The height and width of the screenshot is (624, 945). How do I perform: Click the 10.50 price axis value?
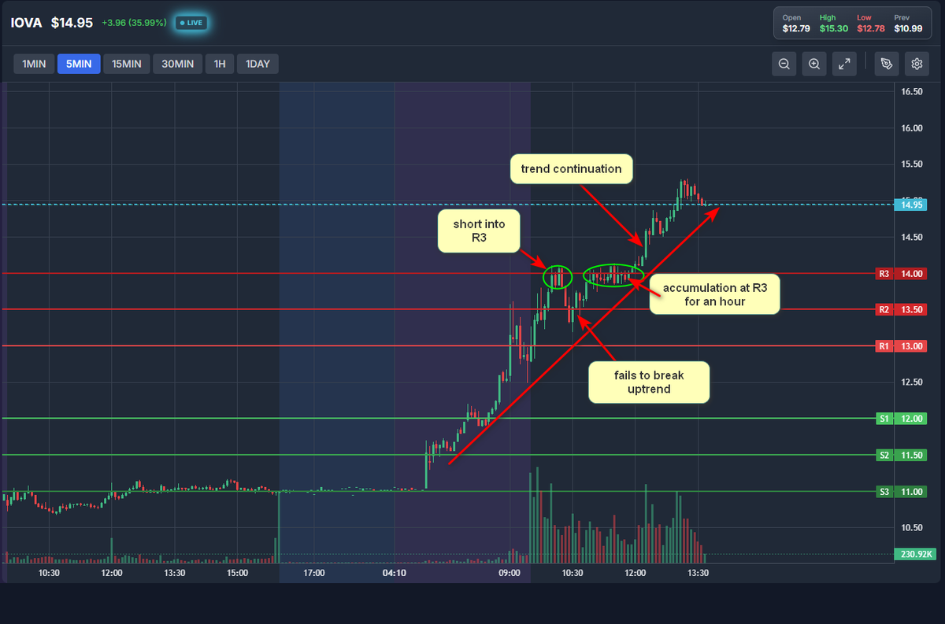pyautogui.click(x=912, y=528)
